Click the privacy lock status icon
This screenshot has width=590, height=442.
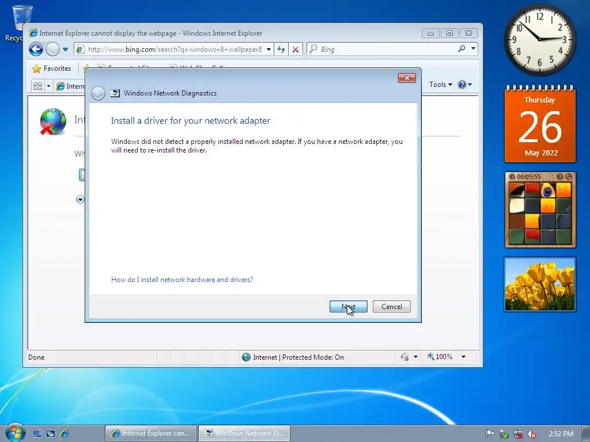coord(405,357)
